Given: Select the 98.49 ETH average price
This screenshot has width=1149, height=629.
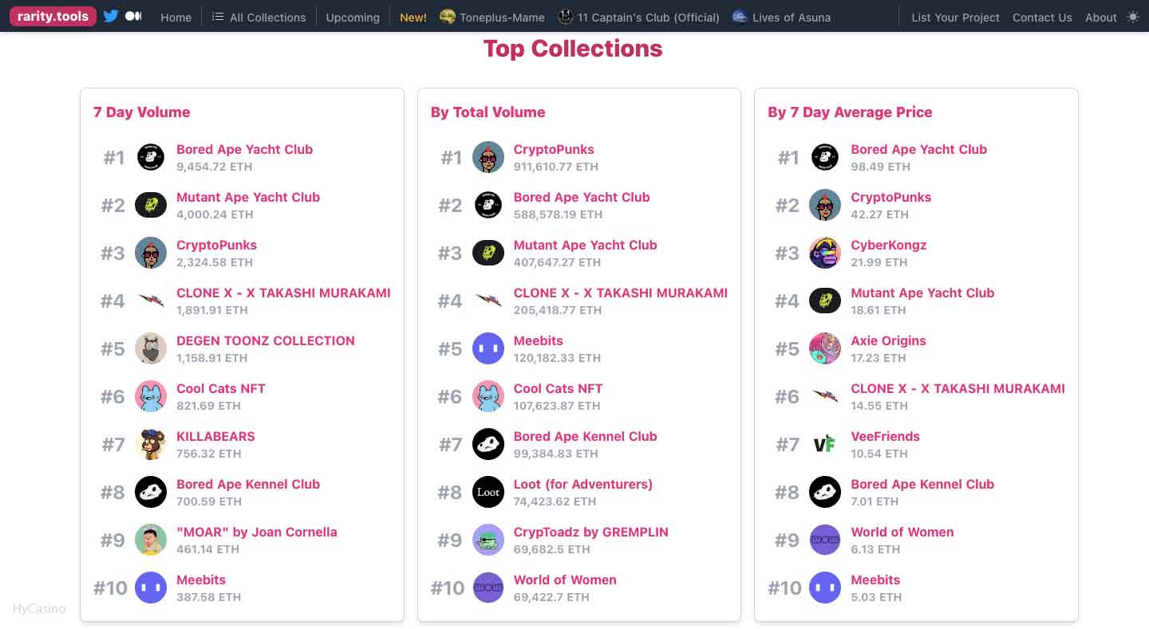Looking at the screenshot, I should (881, 167).
